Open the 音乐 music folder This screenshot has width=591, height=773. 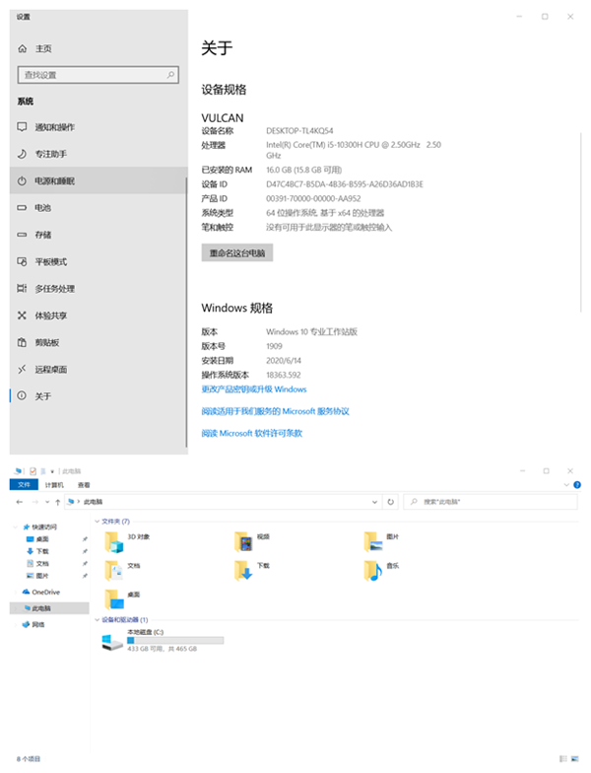coord(382,570)
